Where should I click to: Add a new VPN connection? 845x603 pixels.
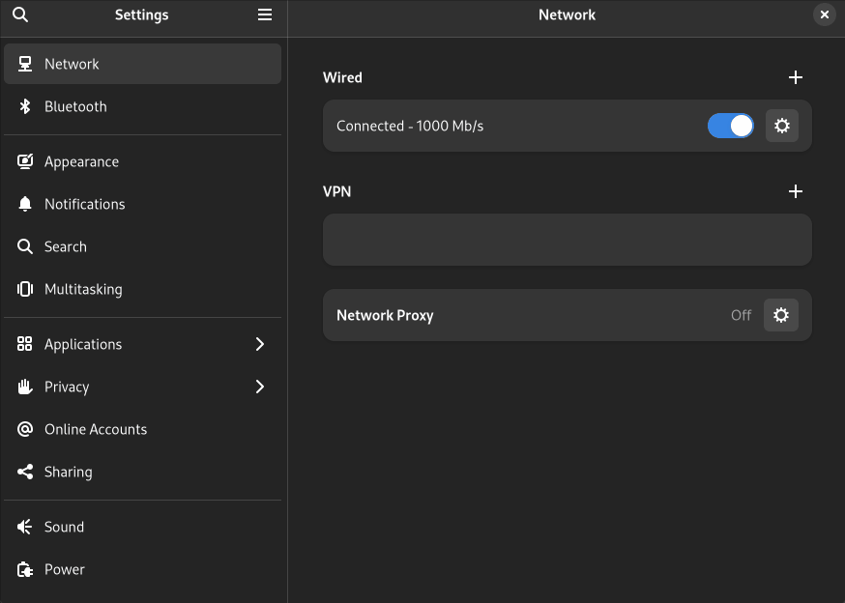click(795, 191)
